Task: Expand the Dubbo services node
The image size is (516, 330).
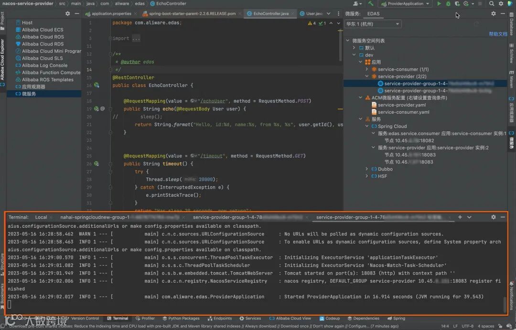Action: point(367,169)
